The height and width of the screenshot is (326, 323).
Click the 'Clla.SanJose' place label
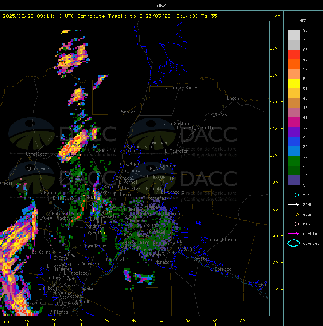coord(176,124)
